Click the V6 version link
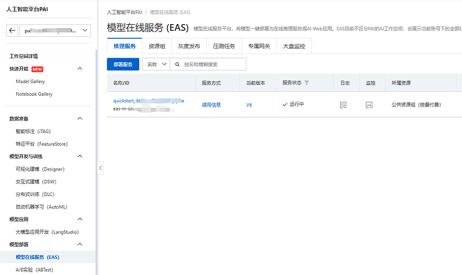 click(249, 105)
